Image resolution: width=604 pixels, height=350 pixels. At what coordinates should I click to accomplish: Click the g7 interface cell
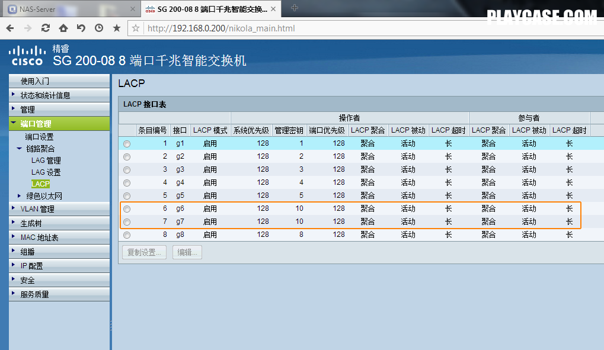(x=180, y=221)
